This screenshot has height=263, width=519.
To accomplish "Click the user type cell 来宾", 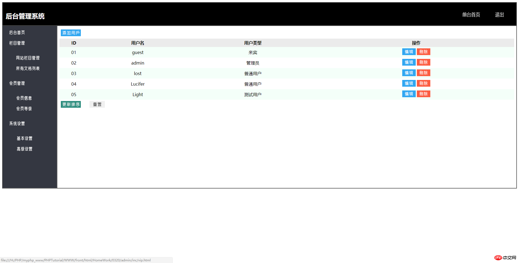I will point(253,53).
